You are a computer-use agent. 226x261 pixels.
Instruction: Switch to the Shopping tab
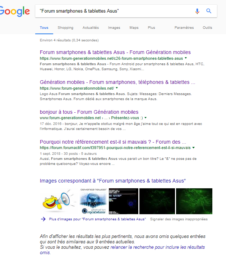pos(65,28)
